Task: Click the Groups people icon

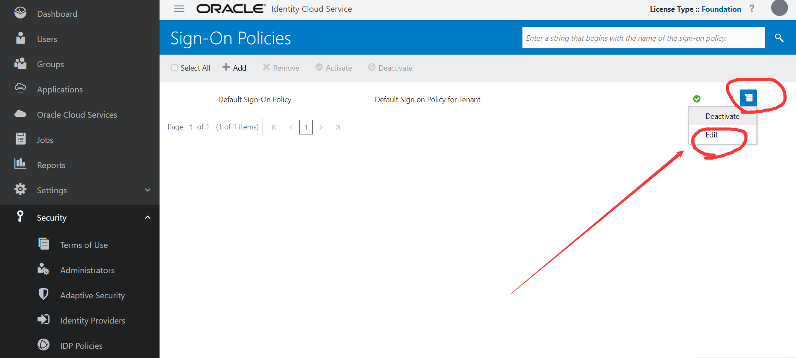Action: [20, 63]
